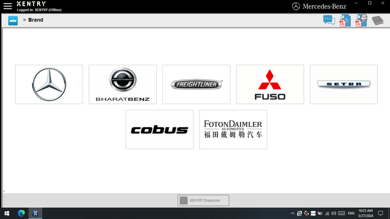The width and height of the screenshot is (390, 219).
Task: Click the XENTRY Diagnosis button
Action: pos(203,200)
